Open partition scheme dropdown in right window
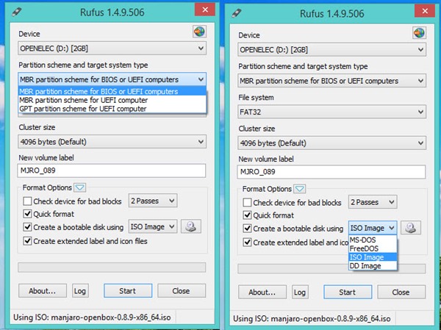Viewport: 441px width, 330px height. coord(332,81)
